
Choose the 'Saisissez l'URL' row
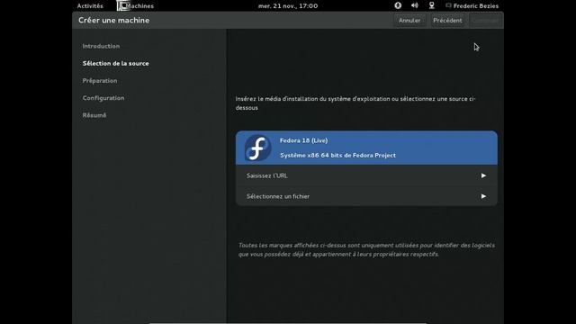point(366,175)
